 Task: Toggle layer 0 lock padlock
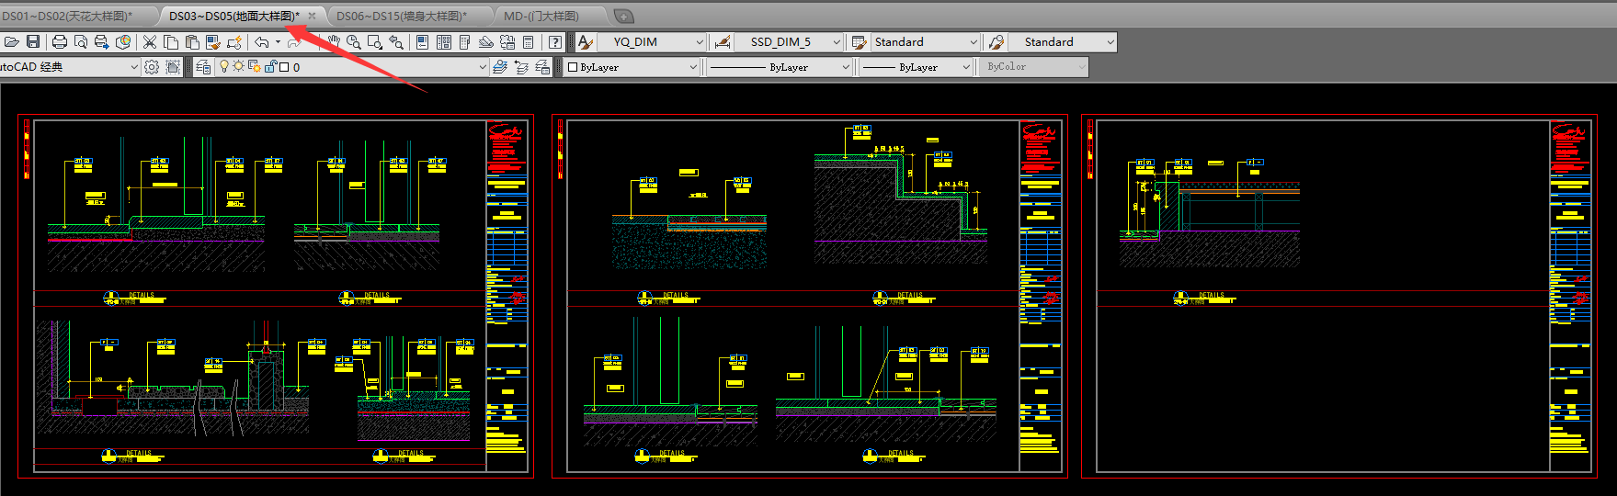coord(270,66)
